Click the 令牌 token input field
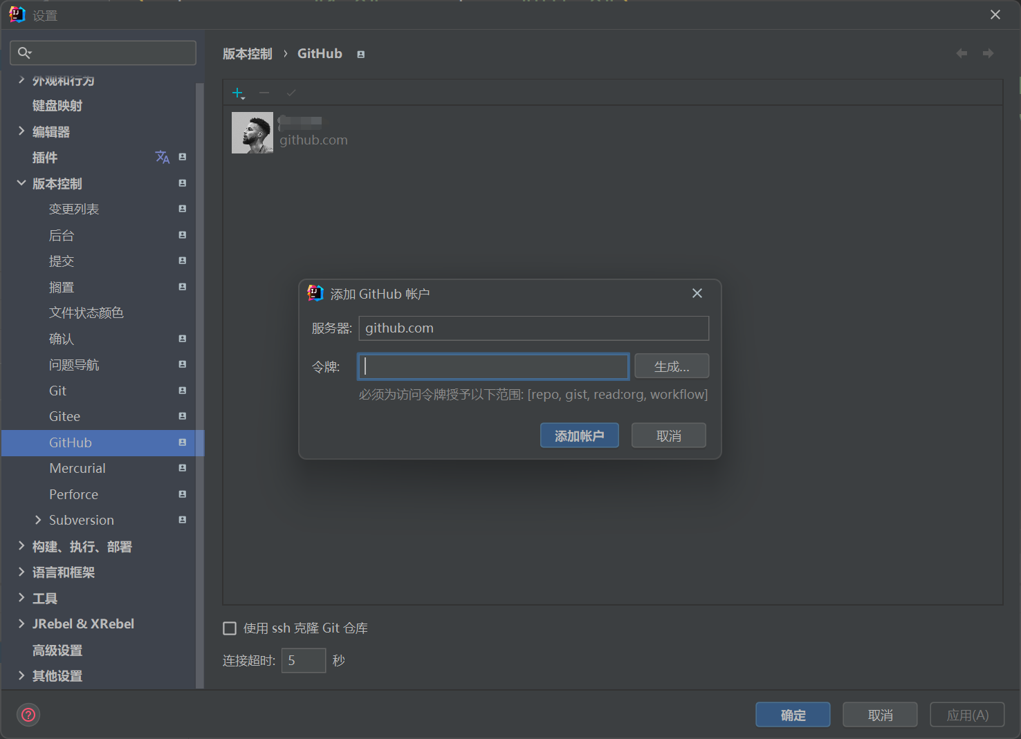Image resolution: width=1021 pixels, height=739 pixels. click(x=493, y=366)
